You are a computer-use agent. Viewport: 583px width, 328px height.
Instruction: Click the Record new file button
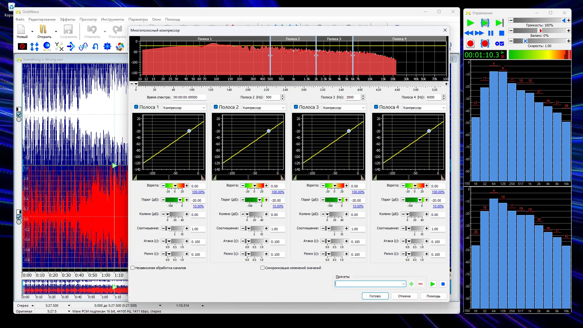click(x=470, y=44)
